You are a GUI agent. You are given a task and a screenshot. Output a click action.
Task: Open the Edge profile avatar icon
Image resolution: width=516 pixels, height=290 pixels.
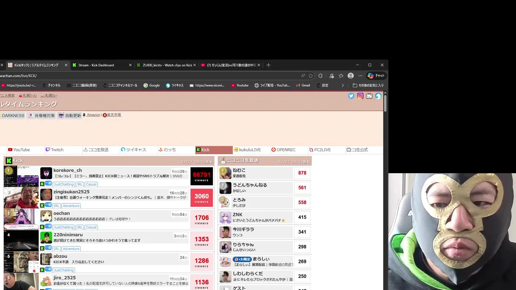click(x=351, y=76)
